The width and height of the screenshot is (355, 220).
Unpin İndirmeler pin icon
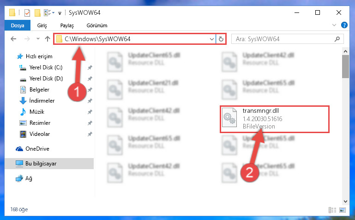[90, 101]
